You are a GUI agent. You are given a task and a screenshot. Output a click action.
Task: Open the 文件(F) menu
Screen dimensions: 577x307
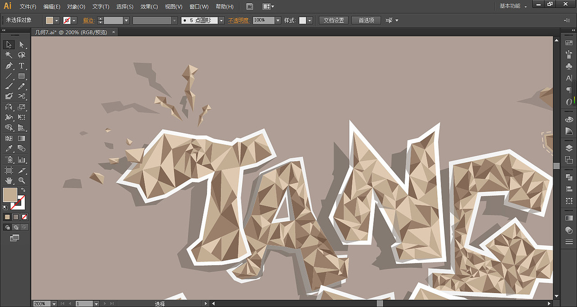coord(28,7)
